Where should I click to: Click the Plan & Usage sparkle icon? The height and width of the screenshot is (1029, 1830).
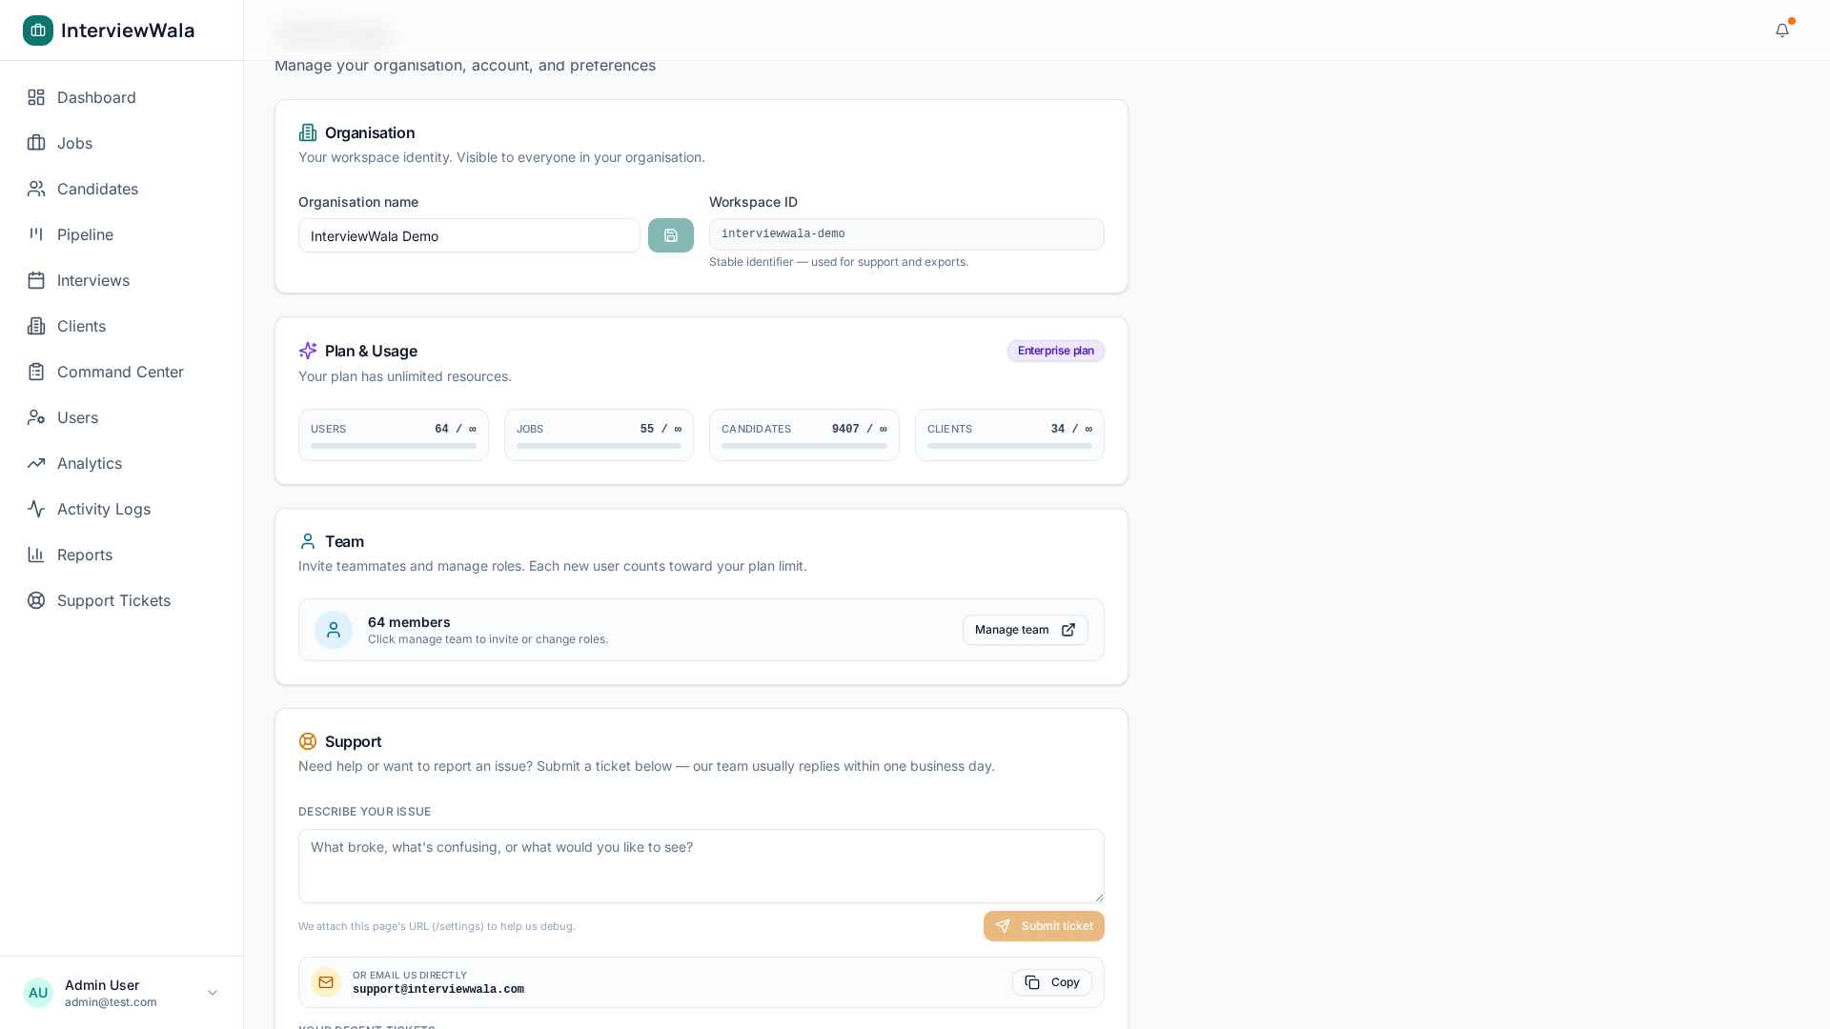pyautogui.click(x=308, y=351)
